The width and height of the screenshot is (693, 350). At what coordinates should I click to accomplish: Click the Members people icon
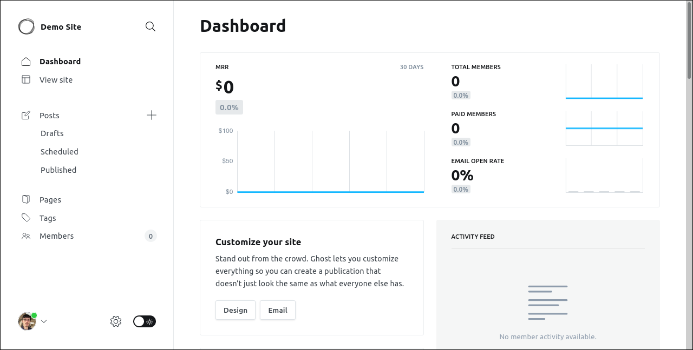[26, 236]
